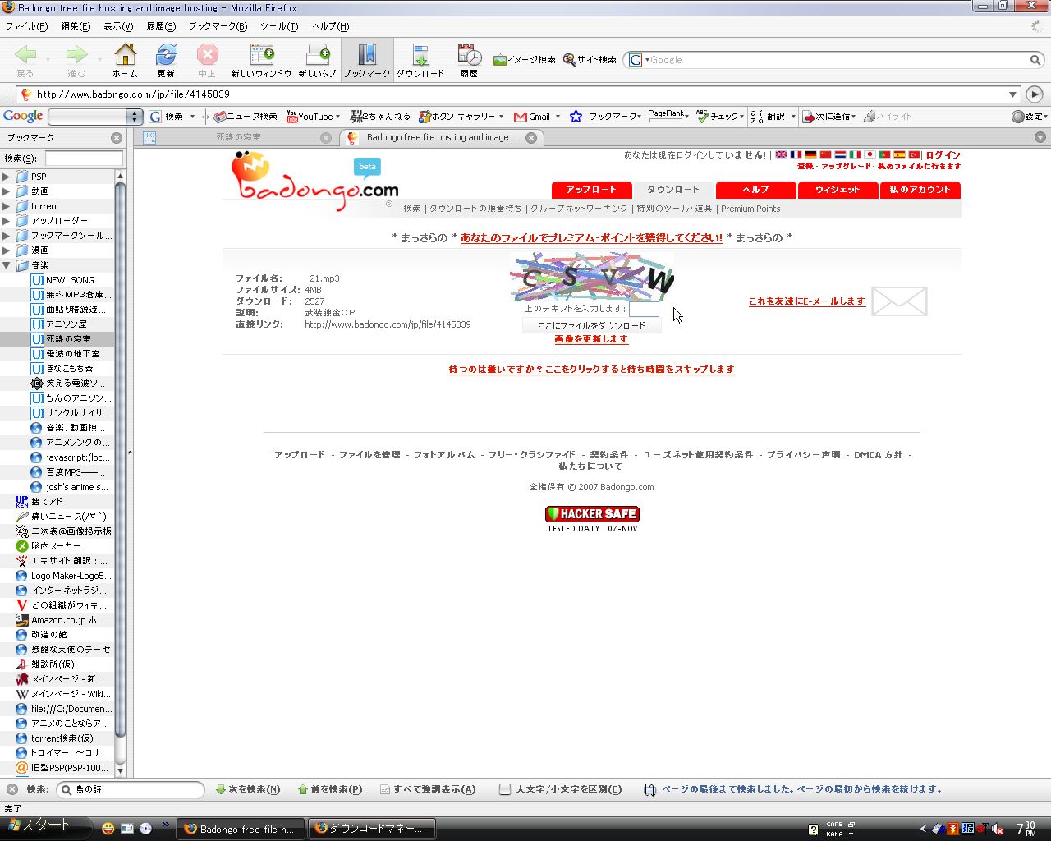The height and width of the screenshot is (841, 1051).
Task: Close the bookmarks sidebar panel
Action: 117,138
